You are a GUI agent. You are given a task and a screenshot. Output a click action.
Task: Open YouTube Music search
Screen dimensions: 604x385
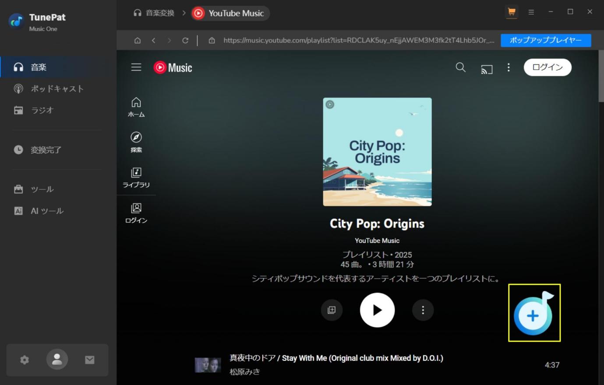pos(461,67)
